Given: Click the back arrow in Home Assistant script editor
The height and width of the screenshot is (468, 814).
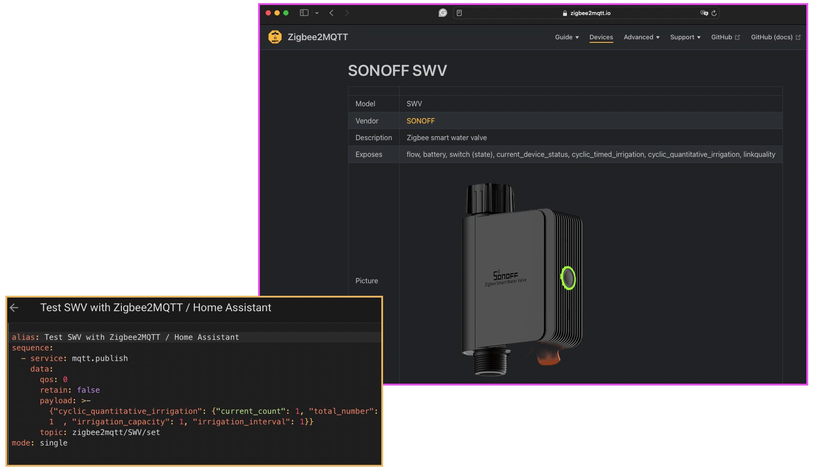Looking at the screenshot, I should [14, 308].
